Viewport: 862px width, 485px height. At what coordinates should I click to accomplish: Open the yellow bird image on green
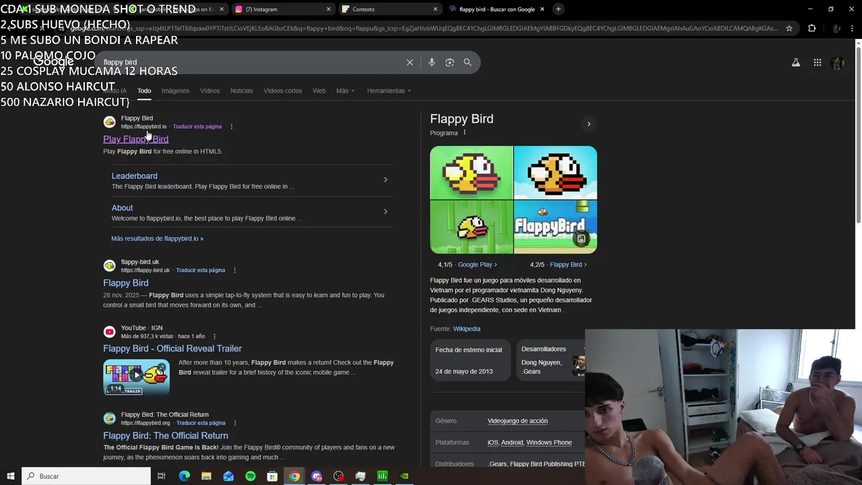471,172
